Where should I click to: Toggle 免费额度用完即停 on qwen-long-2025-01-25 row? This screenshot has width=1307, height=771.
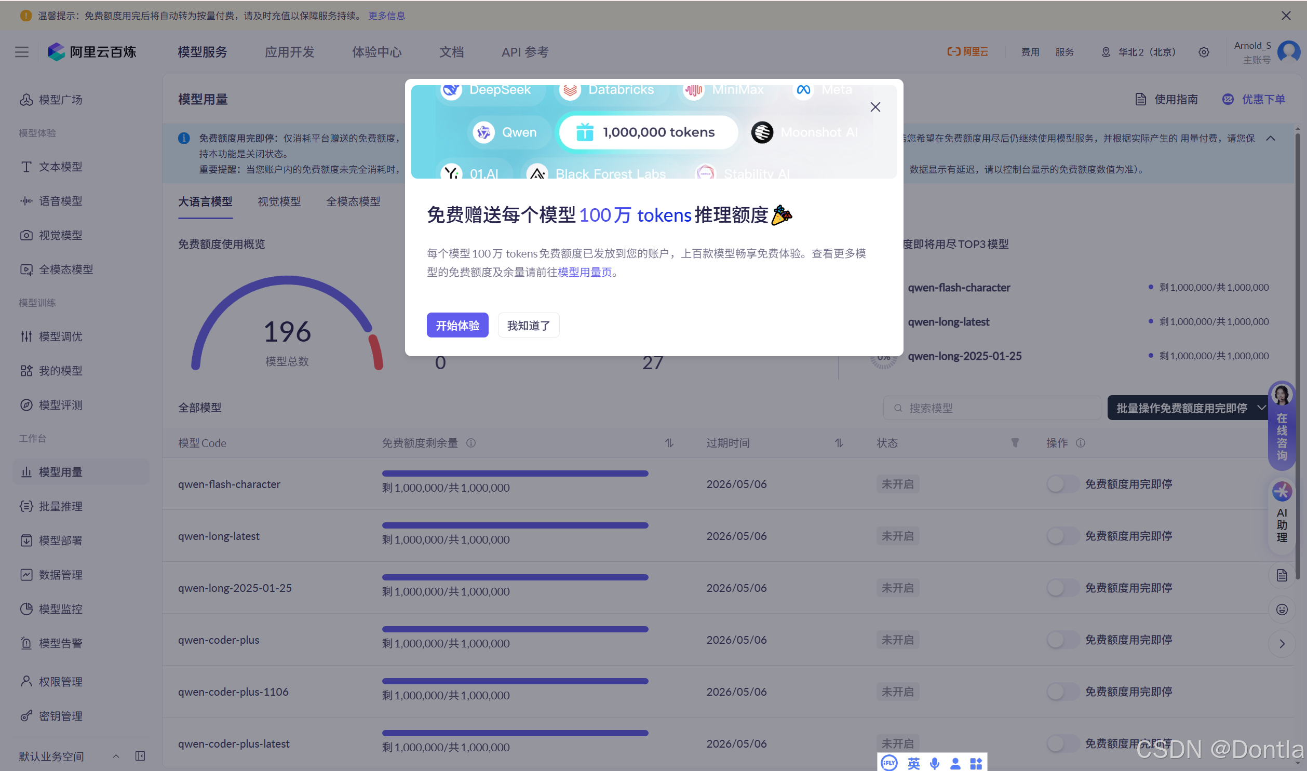pos(1062,588)
